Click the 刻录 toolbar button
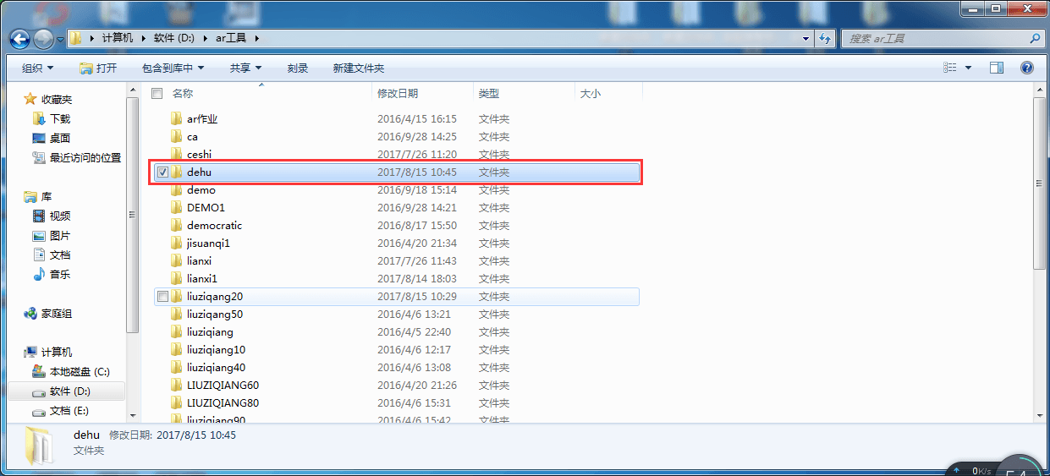Screen dimensions: 1050x476 pyautogui.click(x=298, y=68)
